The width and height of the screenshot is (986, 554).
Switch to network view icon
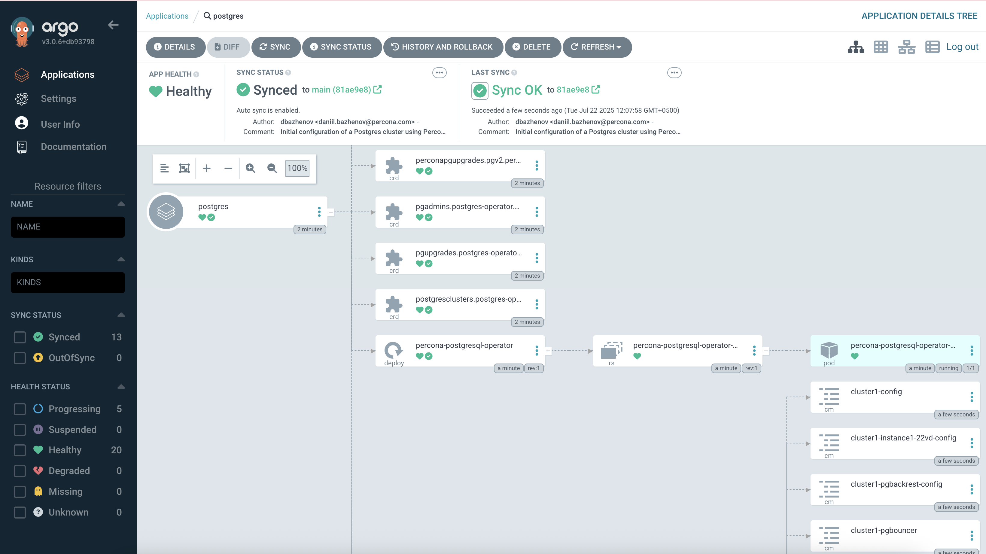(x=906, y=47)
